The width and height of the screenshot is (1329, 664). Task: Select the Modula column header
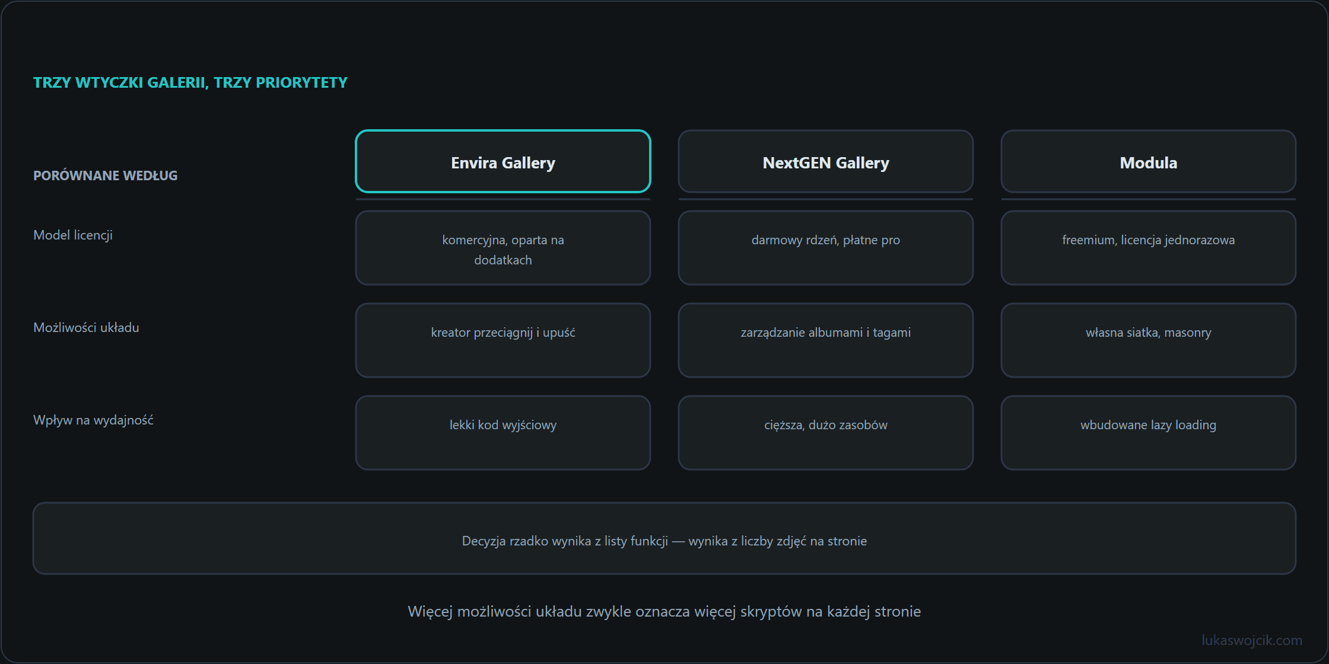coord(1149,161)
